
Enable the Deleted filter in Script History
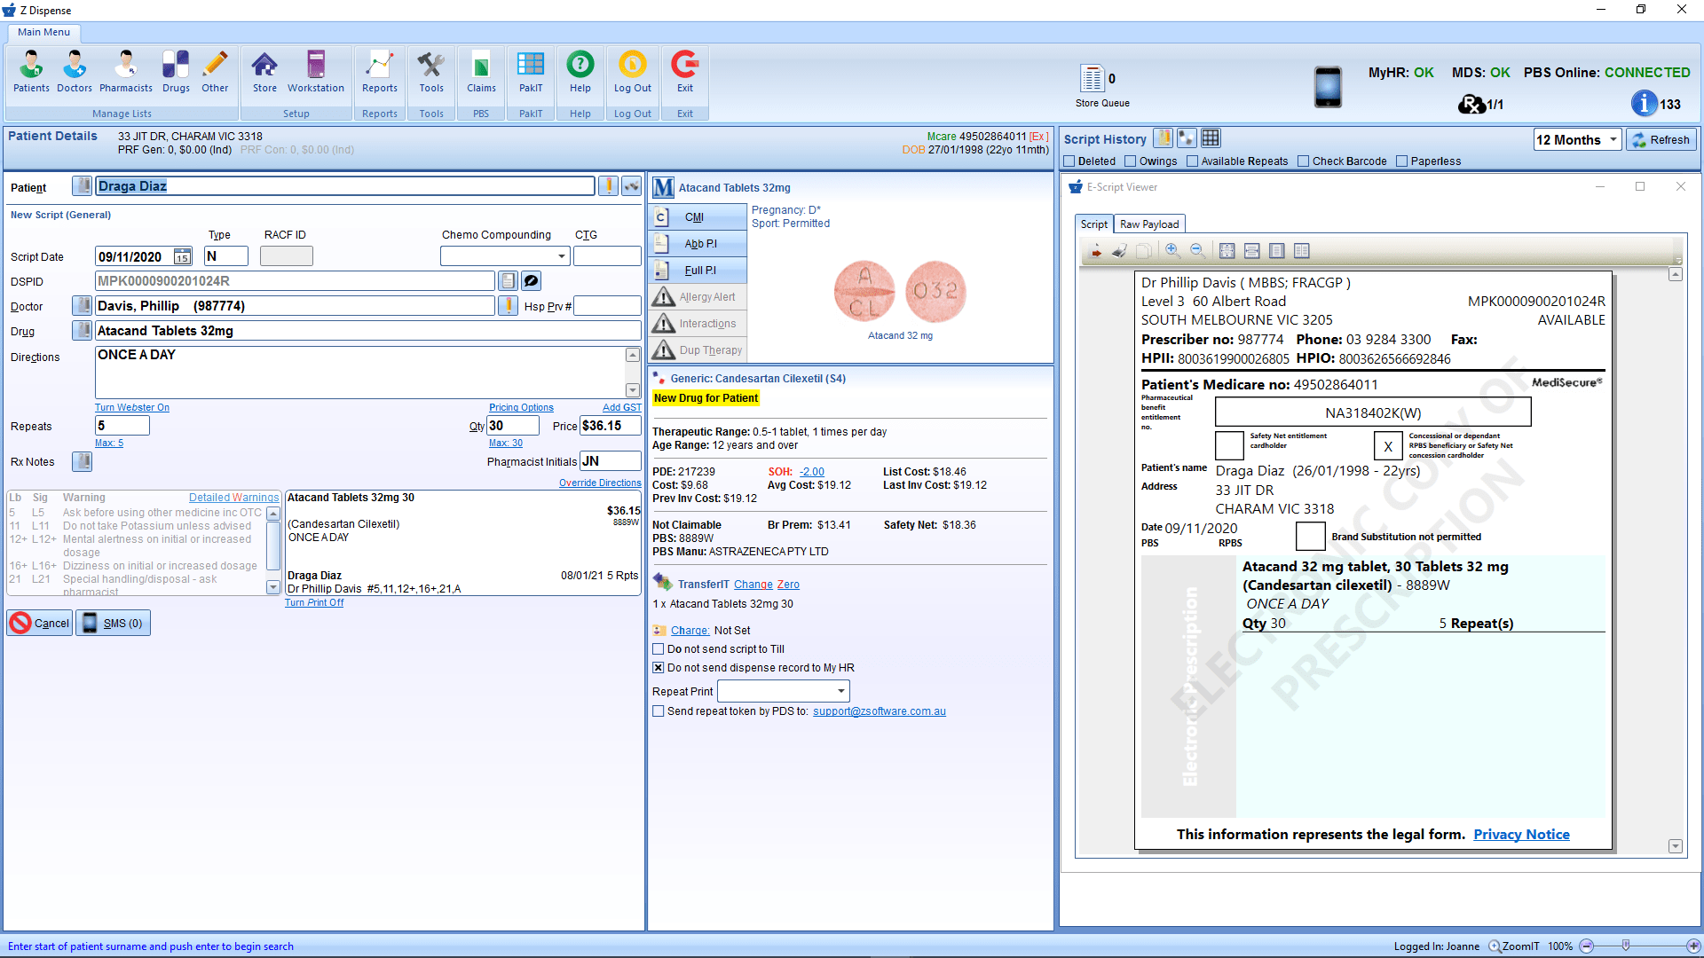[x=1070, y=161]
